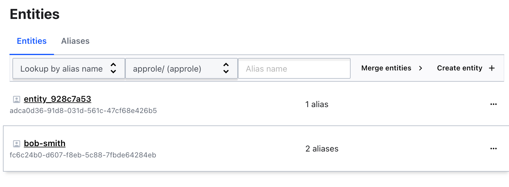
Task: Open the entity_928c7a53 entity link
Action: [x=58, y=99]
